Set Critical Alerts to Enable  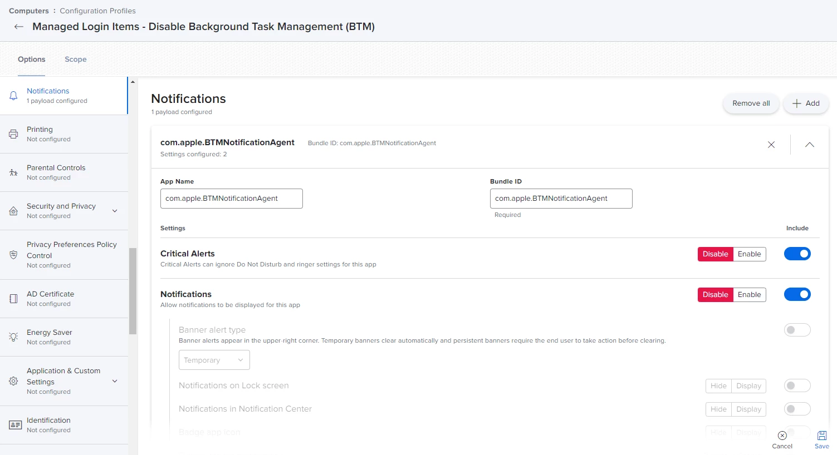(750, 254)
